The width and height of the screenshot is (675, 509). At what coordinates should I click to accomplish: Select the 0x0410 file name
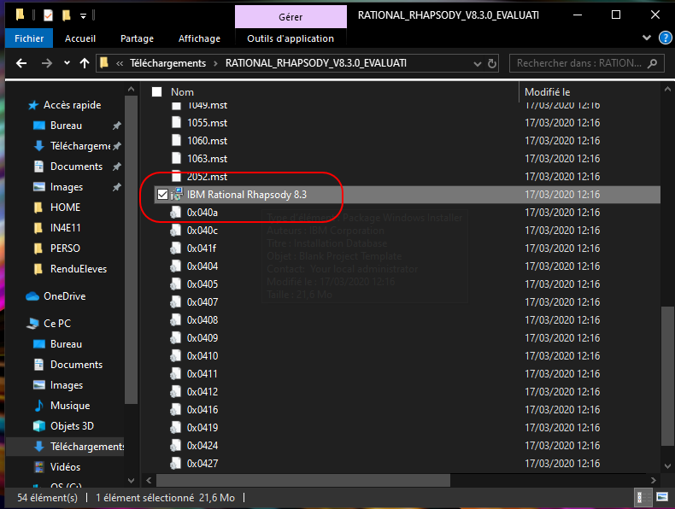(x=202, y=356)
